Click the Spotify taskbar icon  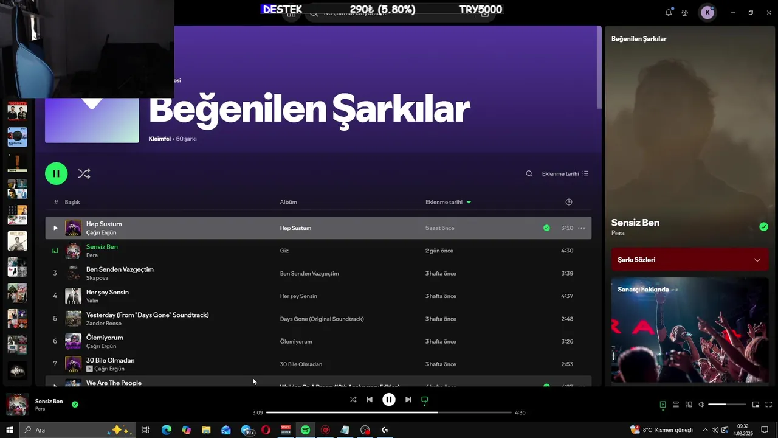(305, 430)
